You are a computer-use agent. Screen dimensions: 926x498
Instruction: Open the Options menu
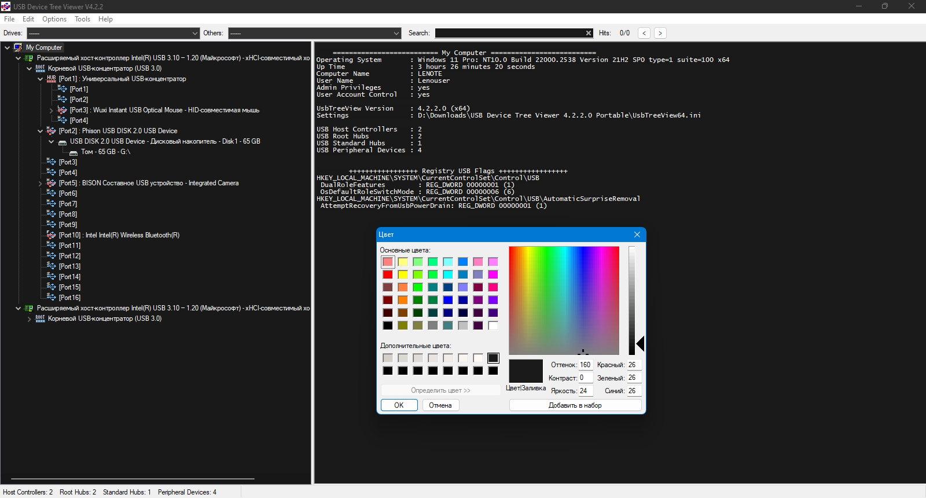point(54,19)
